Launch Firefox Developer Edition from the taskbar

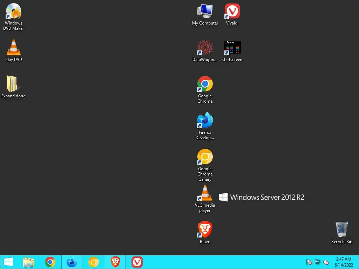[x=72, y=262]
